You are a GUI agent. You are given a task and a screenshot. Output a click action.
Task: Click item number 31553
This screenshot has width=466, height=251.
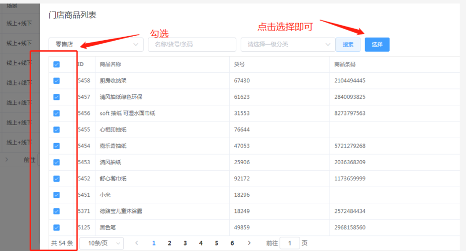242,113
